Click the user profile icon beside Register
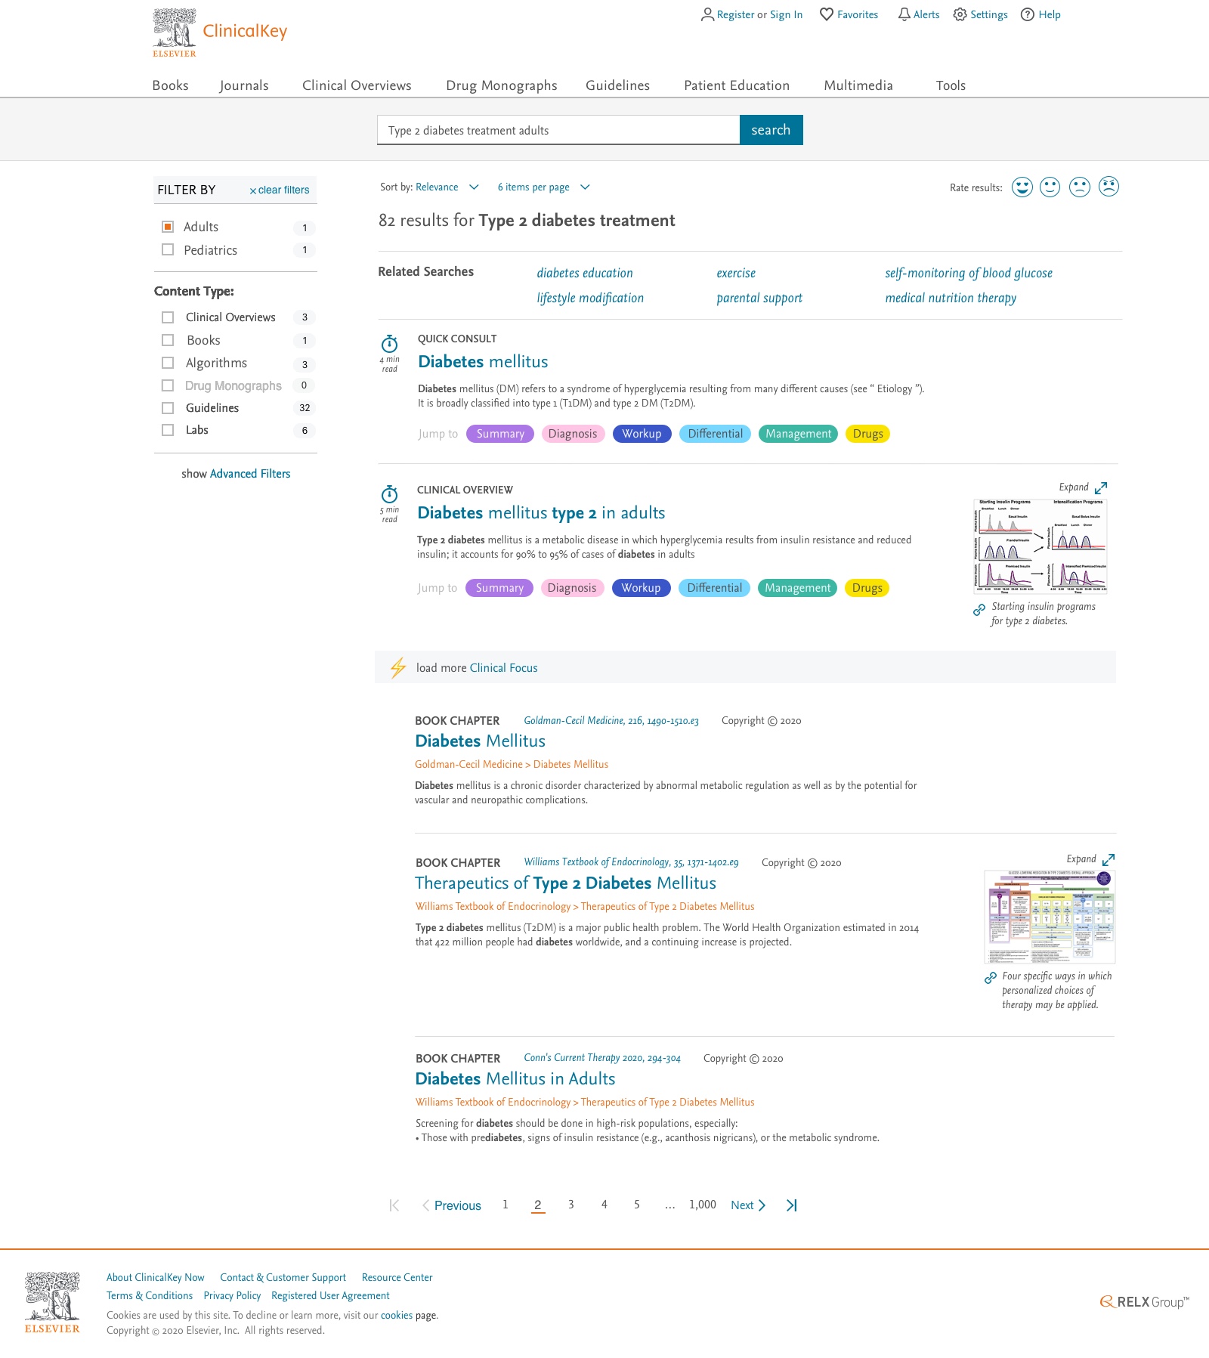The width and height of the screenshot is (1209, 1358). [x=707, y=14]
